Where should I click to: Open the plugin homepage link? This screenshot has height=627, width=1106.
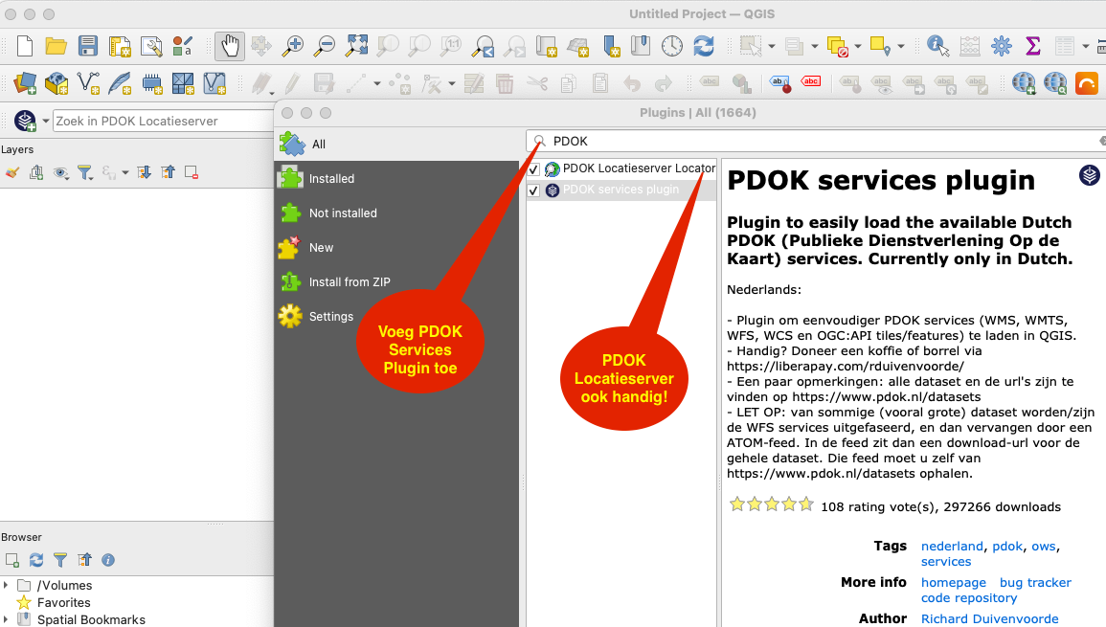coord(953,583)
